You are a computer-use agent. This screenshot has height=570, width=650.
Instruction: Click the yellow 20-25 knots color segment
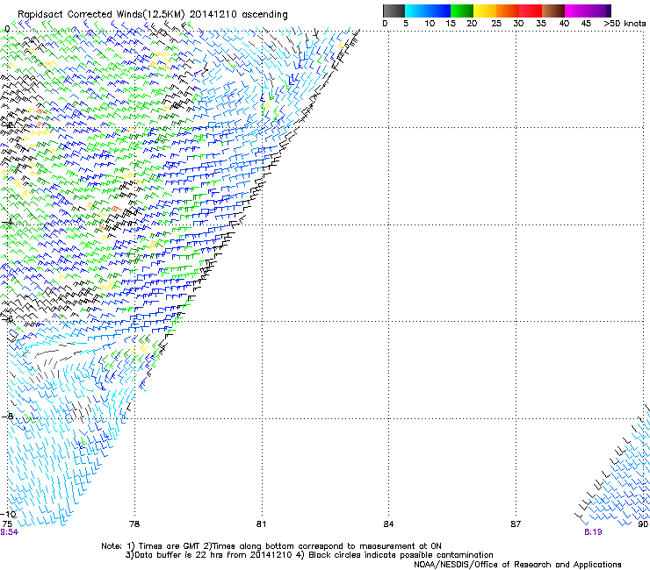click(x=485, y=11)
